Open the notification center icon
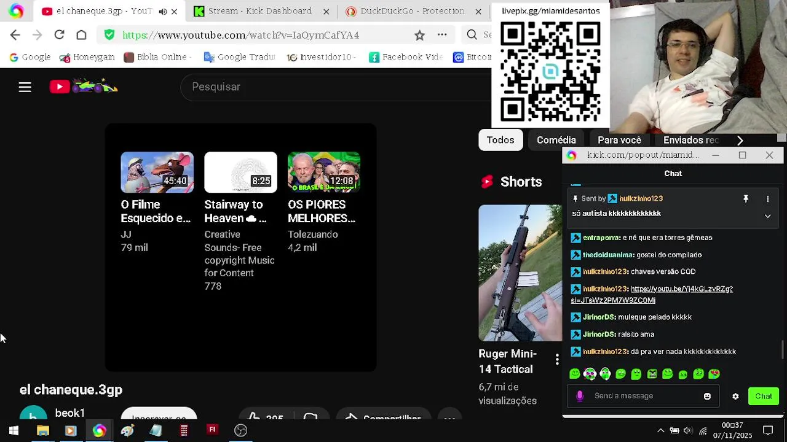The height and width of the screenshot is (442, 787). [768, 431]
